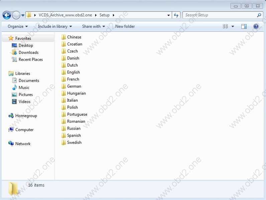Open the Homegroup icon in sidebar
The height and width of the screenshot is (200, 266).
(x=11, y=116)
